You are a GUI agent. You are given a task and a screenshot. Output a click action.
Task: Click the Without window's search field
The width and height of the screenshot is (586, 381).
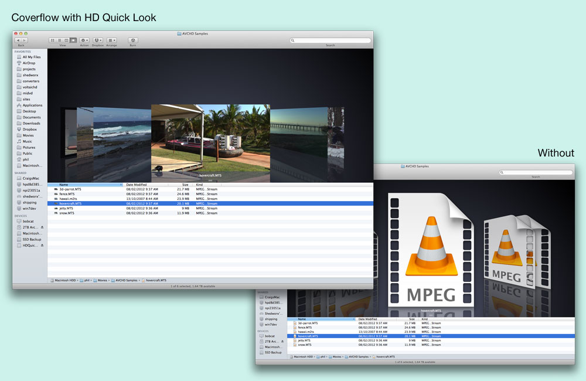coord(536,172)
